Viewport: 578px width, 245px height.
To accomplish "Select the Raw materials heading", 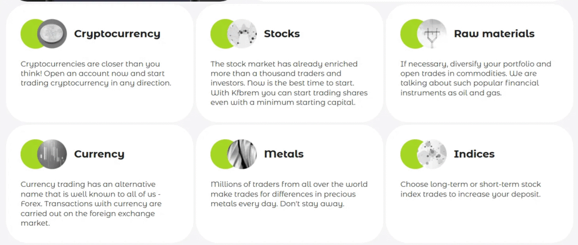I will (x=494, y=34).
